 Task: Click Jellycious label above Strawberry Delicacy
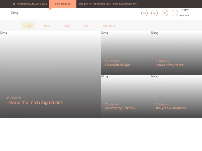(x=113, y=104)
